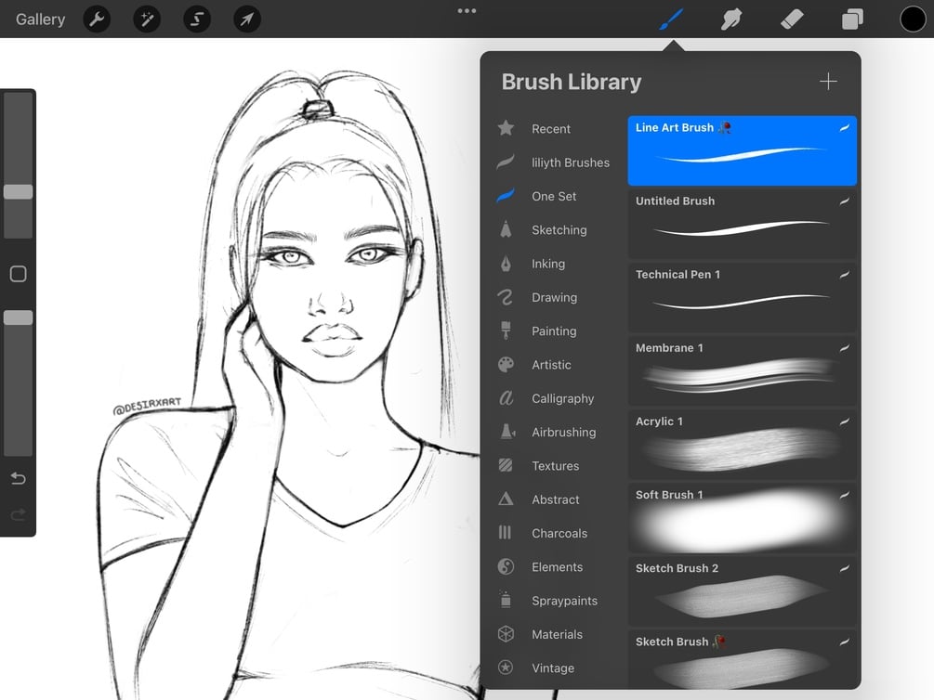This screenshot has height=700, width=934.
Task: Return to the Gallery
Action: click(x=39, y=19)
